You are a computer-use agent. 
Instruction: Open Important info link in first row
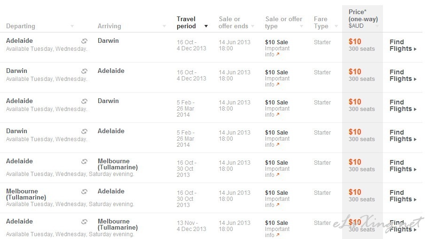pos(277,51)
